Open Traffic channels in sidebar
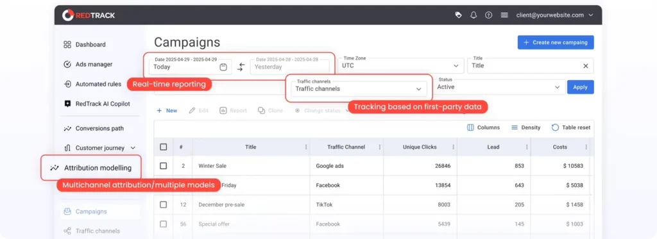657x239 pixels. 92,231
